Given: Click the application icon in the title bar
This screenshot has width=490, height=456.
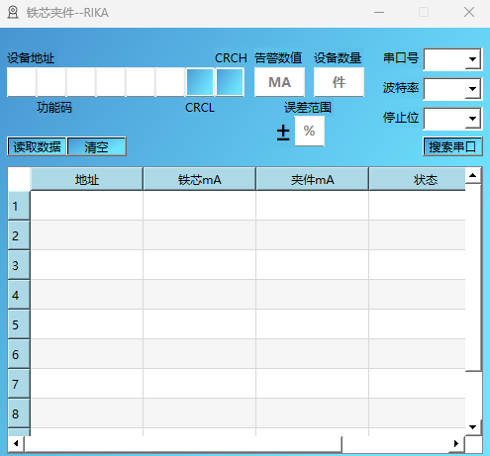Looking at the screenshot, I should pos(13,13).
